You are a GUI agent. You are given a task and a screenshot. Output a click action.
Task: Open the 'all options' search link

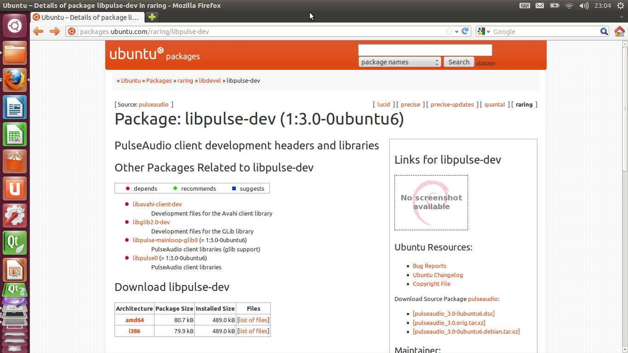[x=485, y=63]
